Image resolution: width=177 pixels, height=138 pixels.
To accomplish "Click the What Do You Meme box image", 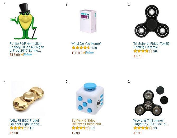I will click(88, 21).
